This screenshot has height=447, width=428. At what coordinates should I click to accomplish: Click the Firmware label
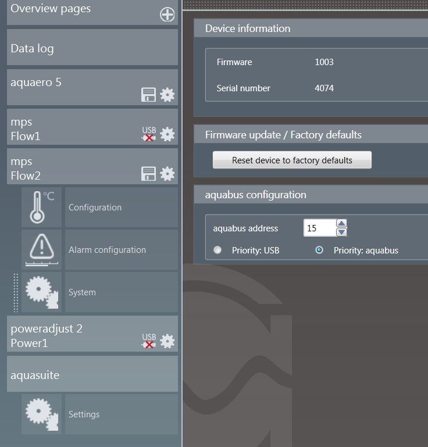point(234,62)
